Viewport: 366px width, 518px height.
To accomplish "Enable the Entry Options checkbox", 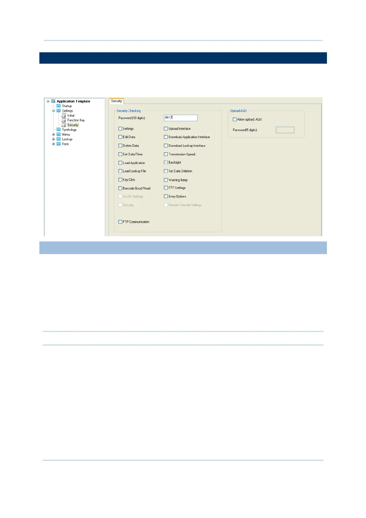I will click(x=166, y=196).
